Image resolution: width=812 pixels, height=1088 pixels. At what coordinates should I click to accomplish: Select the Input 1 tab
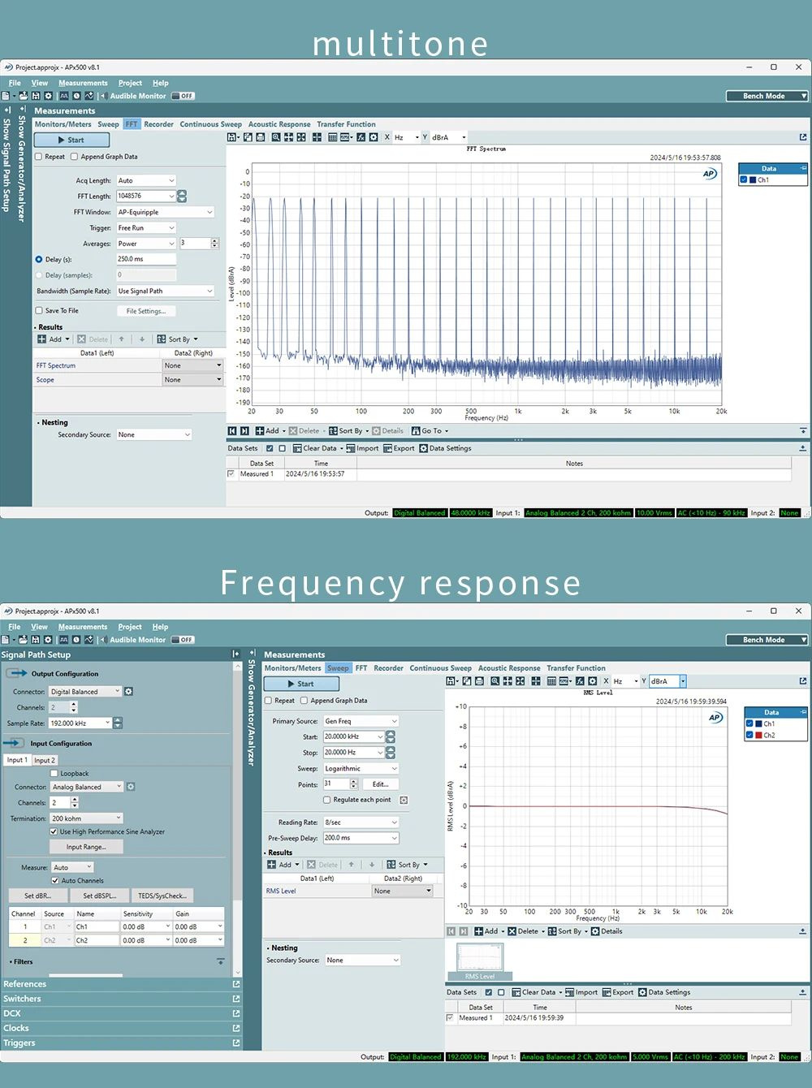pos(17,761)
